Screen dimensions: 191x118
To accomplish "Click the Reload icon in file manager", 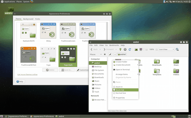I will click(130, 49).
